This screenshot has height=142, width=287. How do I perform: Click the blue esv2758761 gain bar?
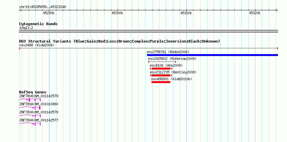pos(213,55)
